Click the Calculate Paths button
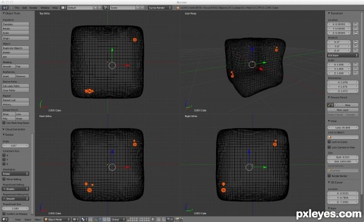This screenshot has height=222, width=364. point(16,86)
